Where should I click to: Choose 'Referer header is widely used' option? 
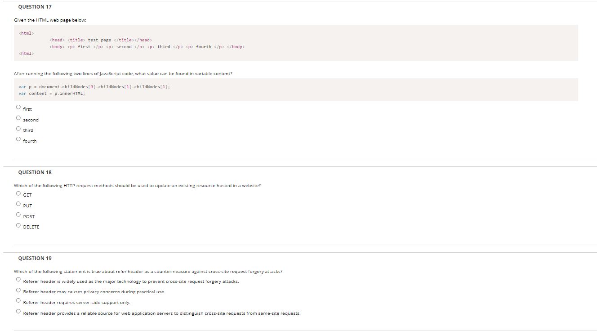coord(18,279)
